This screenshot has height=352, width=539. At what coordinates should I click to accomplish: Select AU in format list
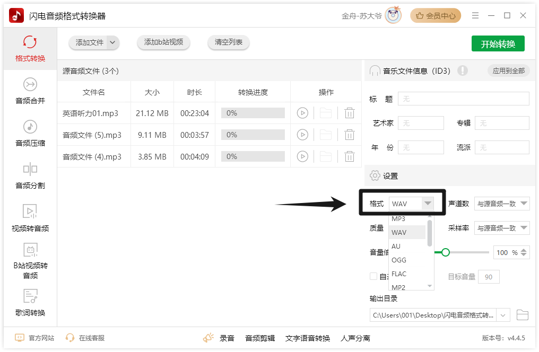point(407,246)
